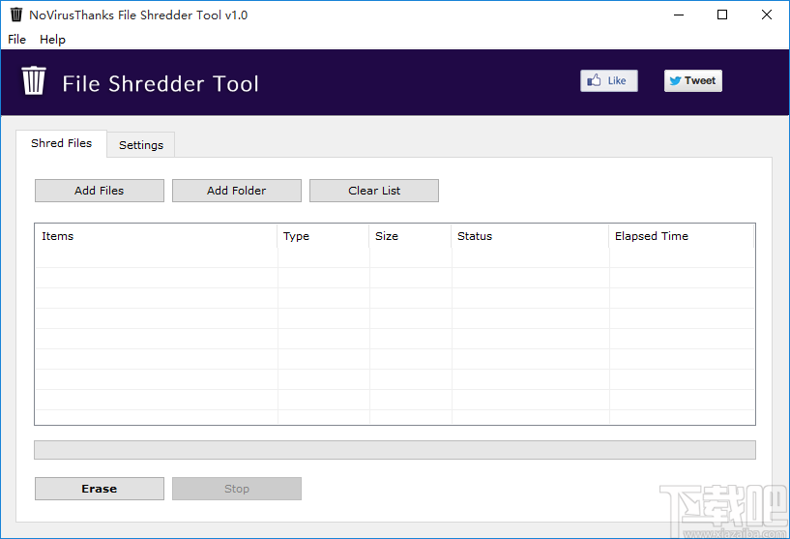Switch to the Shred Files tab
This screenshot has width=790, height=539.
(62, 143)
